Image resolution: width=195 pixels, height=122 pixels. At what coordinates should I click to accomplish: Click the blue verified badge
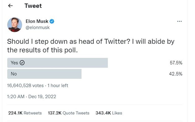point(52,21)
